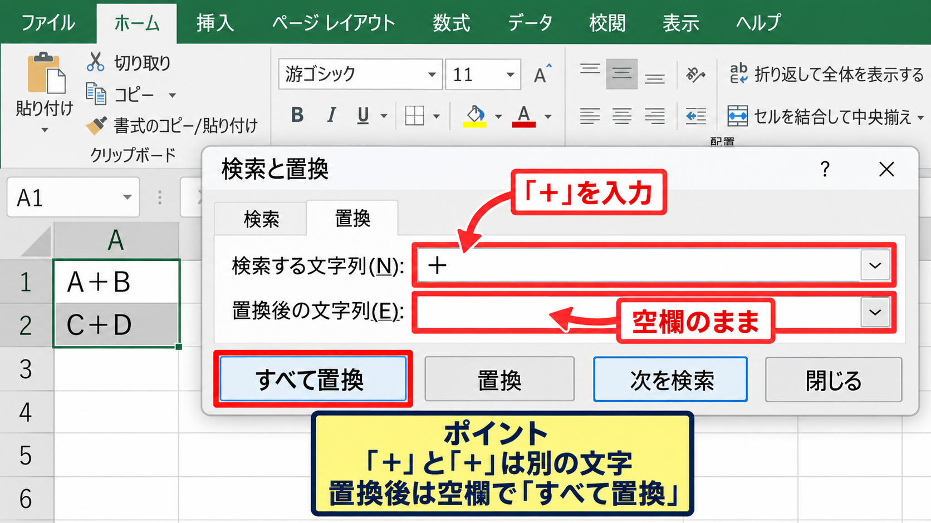Click the 次を検索 button

click(x=670, y=379)
